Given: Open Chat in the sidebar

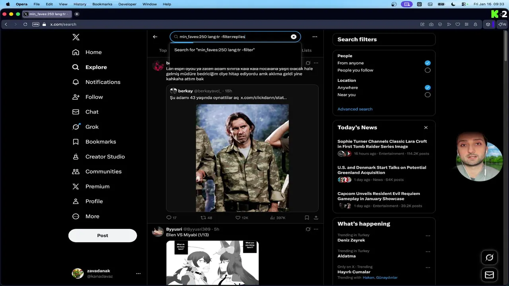Looking at the screenshot, I should click(x=85, y=112).
